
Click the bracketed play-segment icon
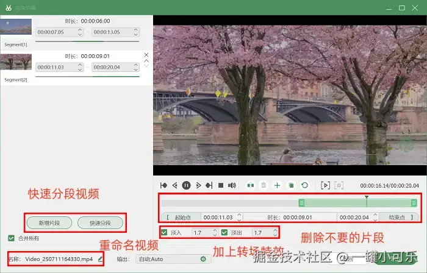tap(325, 185)
